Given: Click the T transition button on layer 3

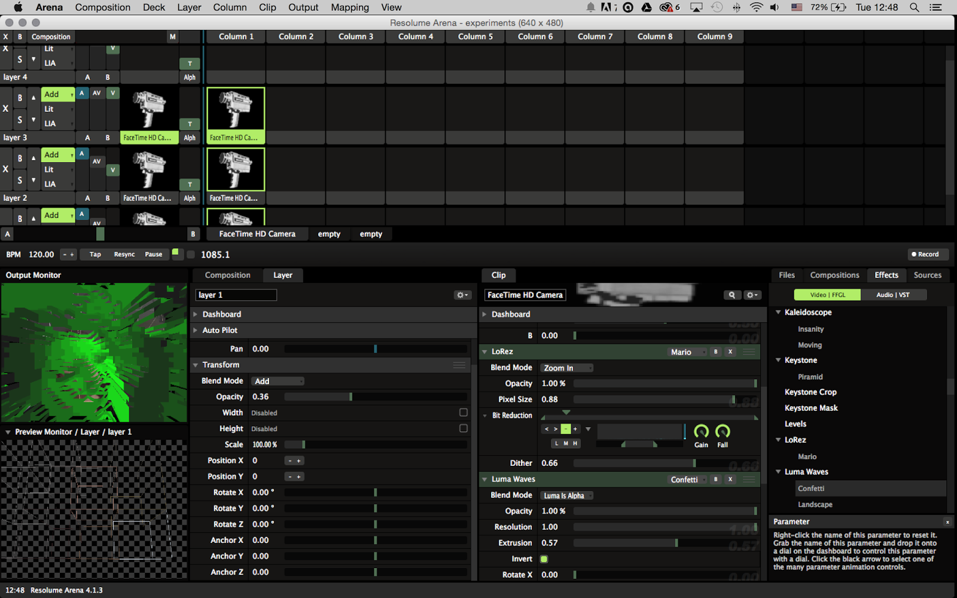Looking at the screenshot, I should (x=190, y=124).
